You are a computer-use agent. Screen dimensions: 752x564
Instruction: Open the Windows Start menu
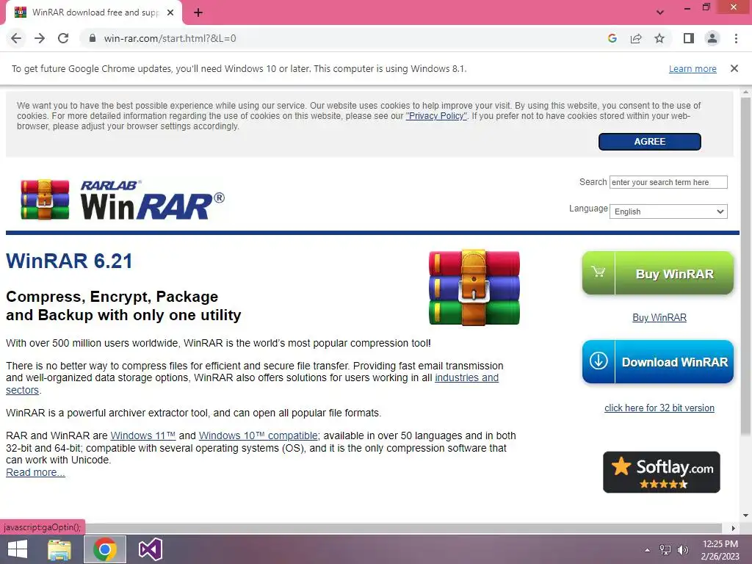point(18,549)
